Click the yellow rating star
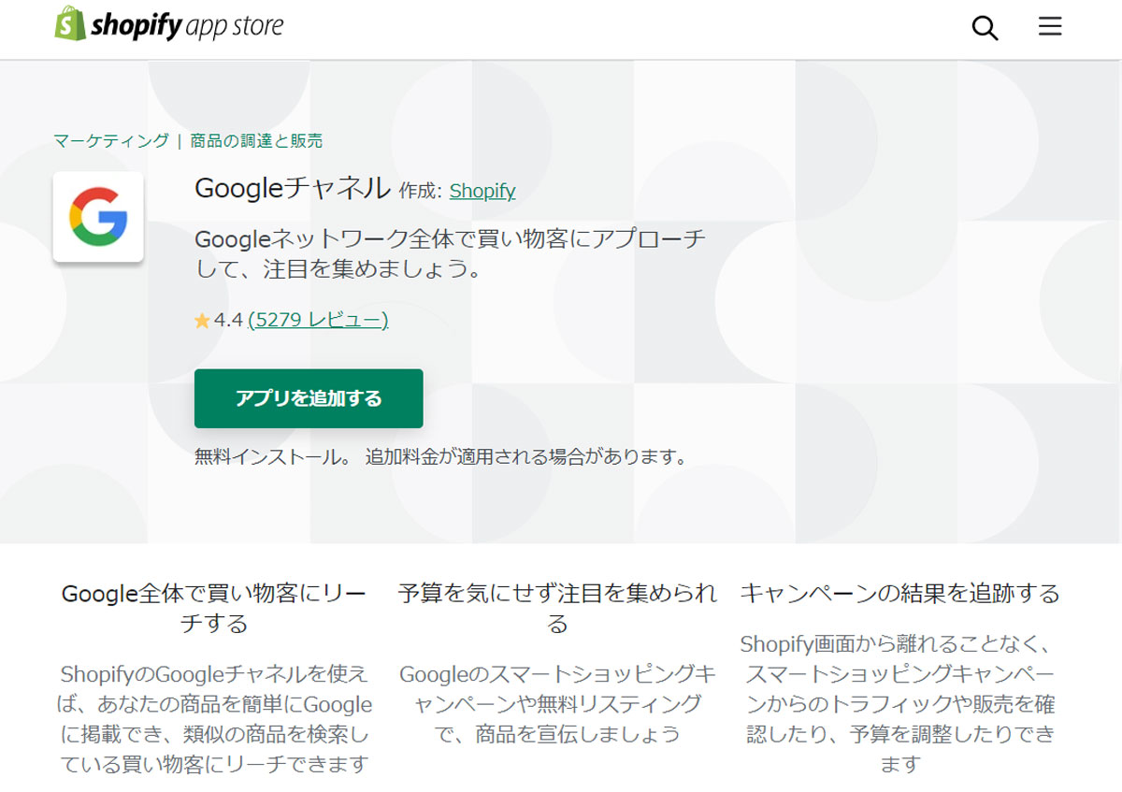This screenshot has height=792, width=1122. click(202, 321)
